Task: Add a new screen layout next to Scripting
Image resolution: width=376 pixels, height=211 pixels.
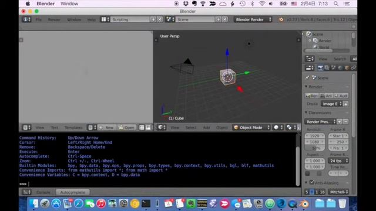Action: (153, 19)
